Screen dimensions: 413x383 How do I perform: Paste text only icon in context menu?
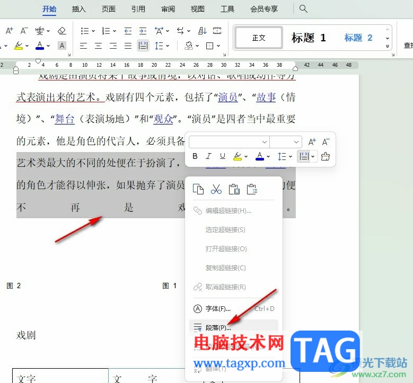pos(252,189)
